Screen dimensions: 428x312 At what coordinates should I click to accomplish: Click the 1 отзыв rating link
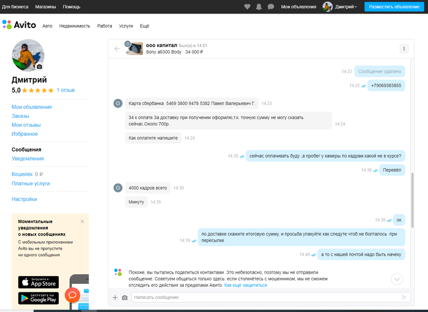click(x=66, y=90)
